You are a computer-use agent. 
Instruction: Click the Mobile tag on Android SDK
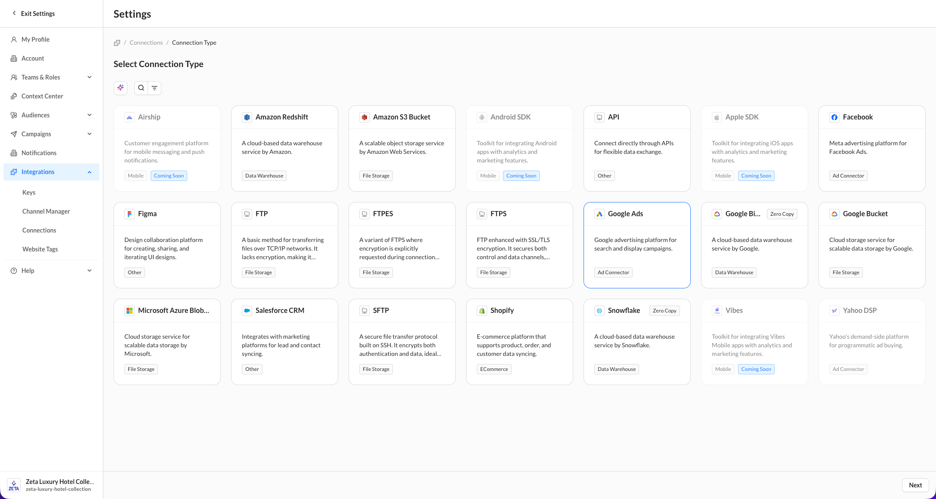[488, 176]
